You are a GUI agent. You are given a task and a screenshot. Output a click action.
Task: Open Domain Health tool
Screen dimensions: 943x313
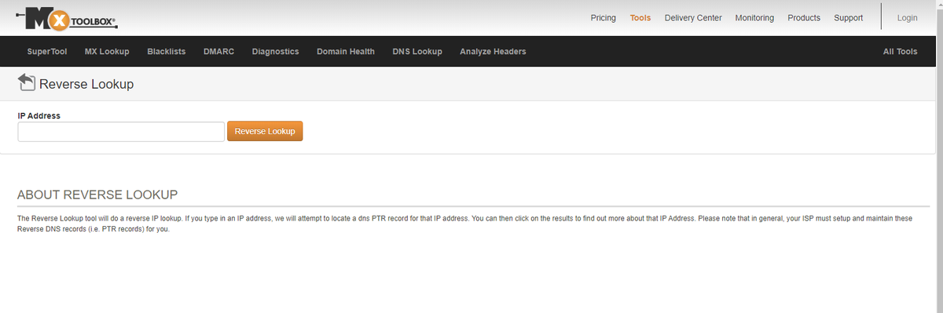click(x=346, y=52)
